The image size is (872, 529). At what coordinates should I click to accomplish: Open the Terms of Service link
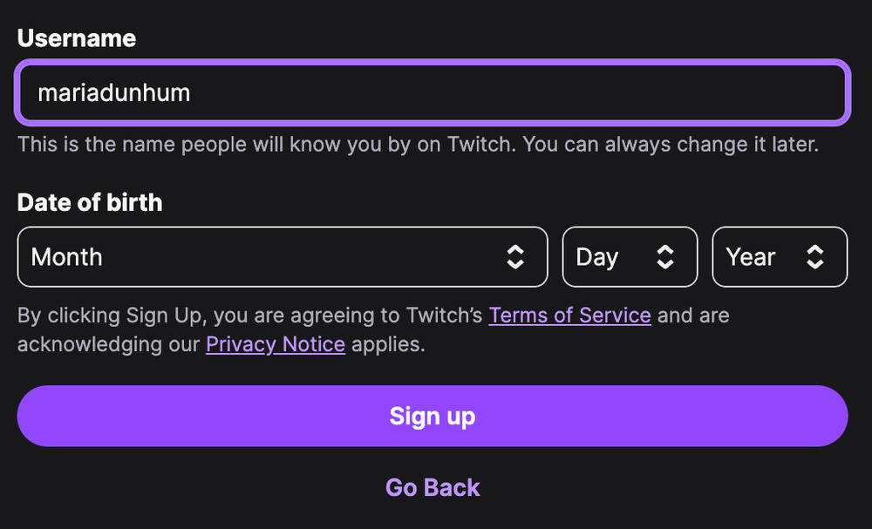pos(570,315)
